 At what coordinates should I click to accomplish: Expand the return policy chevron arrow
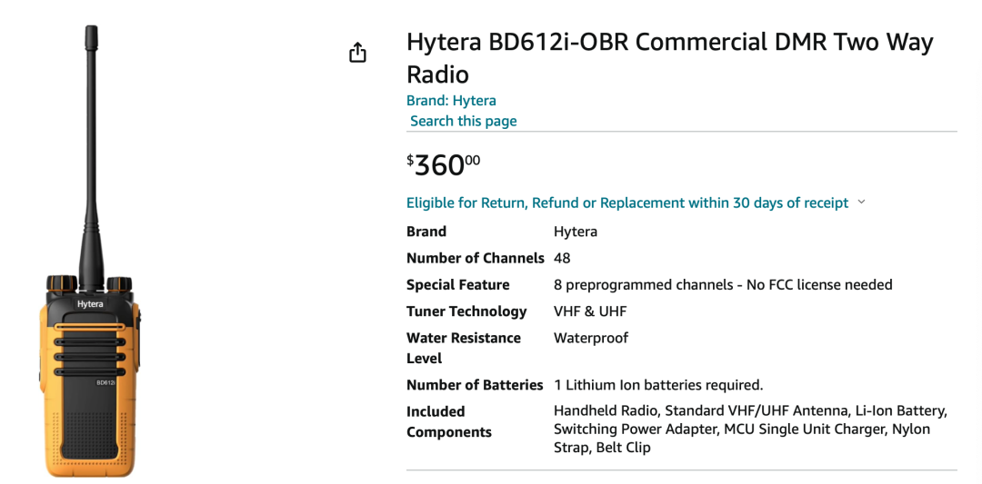(x=861, y=202)
